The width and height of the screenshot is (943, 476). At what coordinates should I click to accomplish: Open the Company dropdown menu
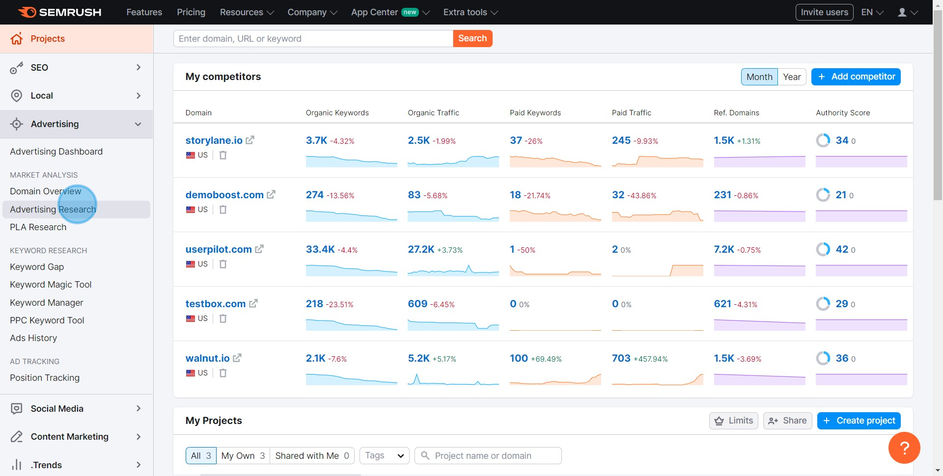tap(312, 12)
